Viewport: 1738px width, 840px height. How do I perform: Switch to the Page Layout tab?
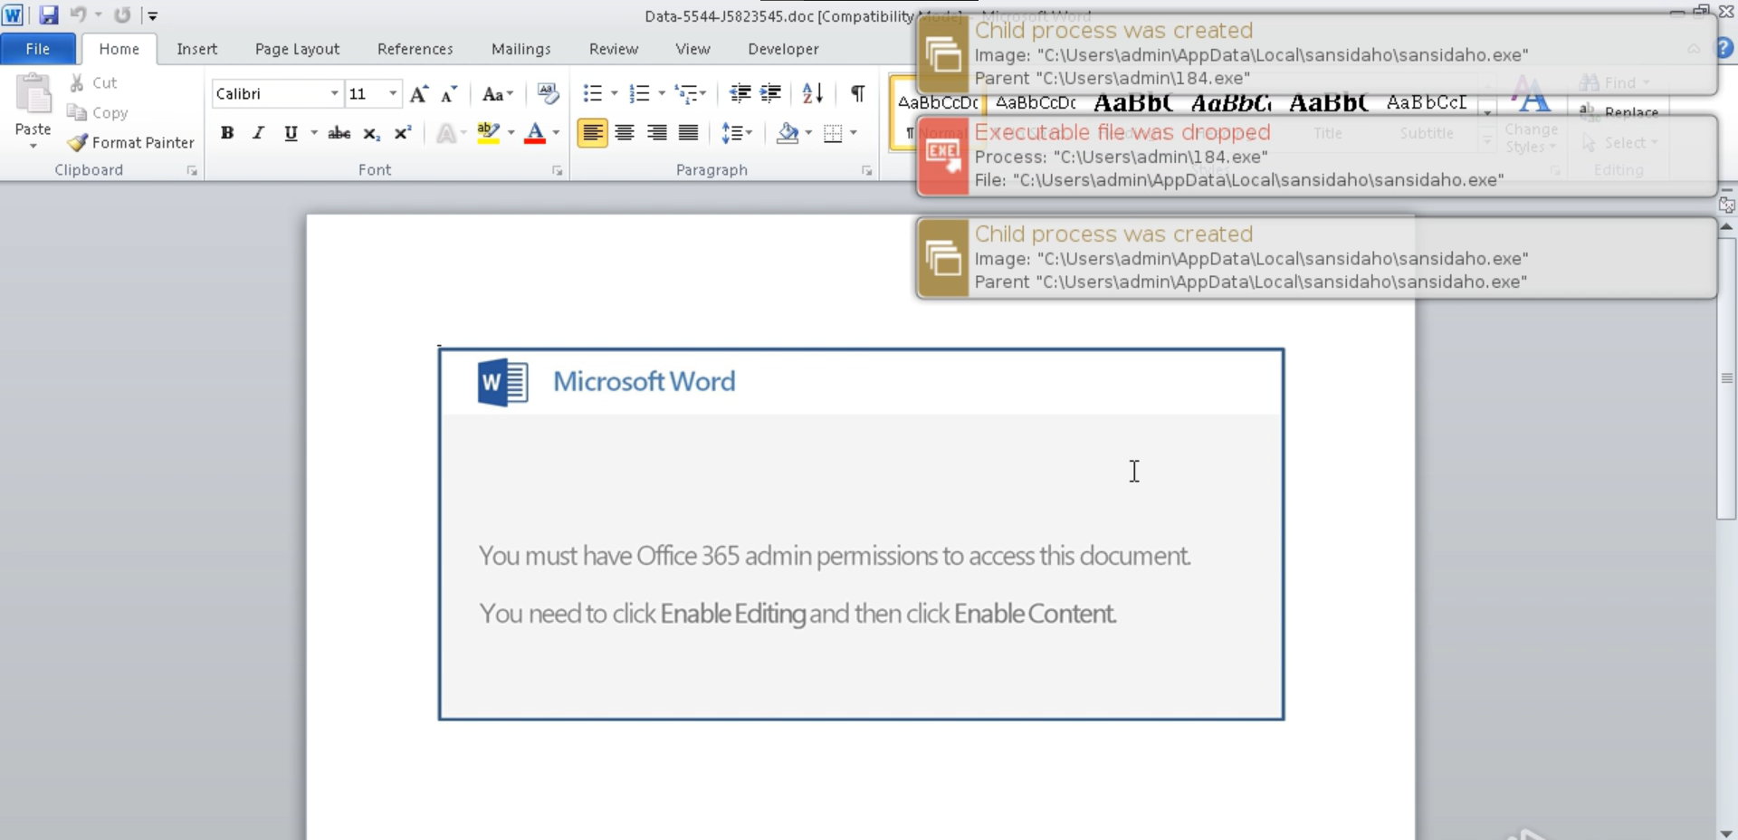click(x=297, y=49)
